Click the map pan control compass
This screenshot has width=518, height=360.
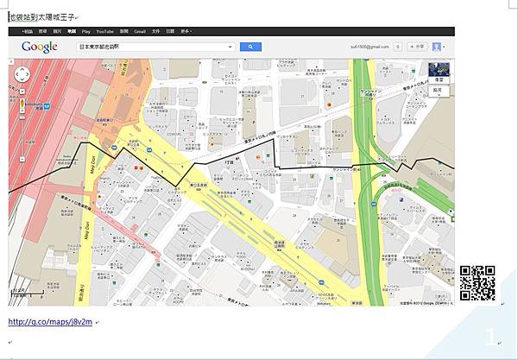[x=22, y=74]
